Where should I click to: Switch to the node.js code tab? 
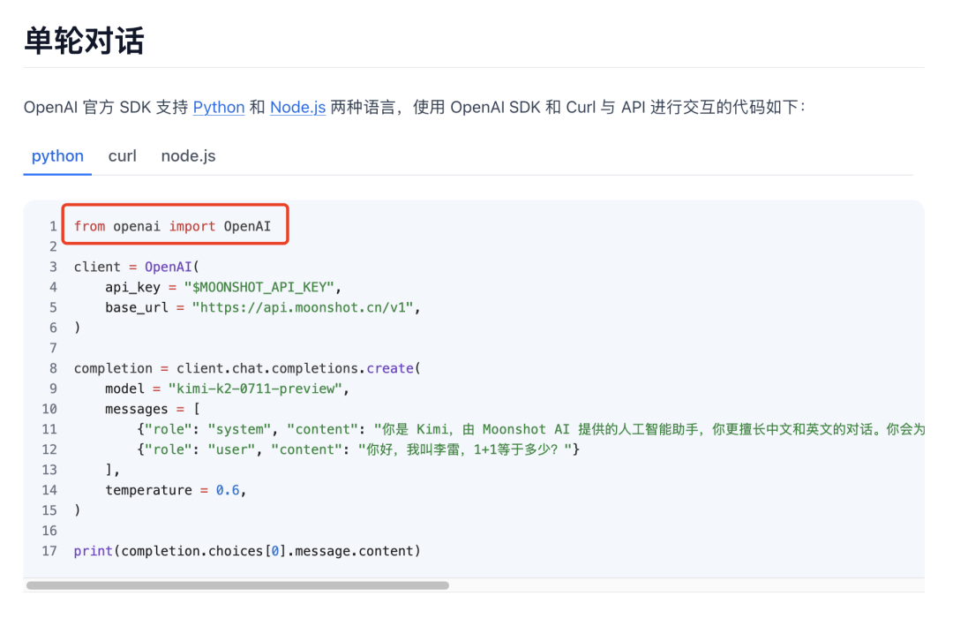[189, 156]
